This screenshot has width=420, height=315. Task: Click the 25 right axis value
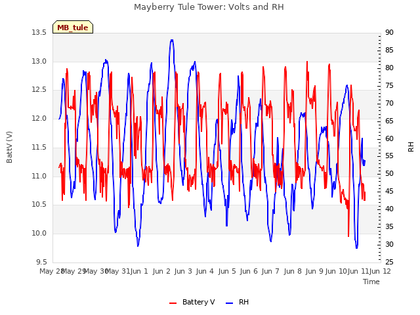point(389,262)
